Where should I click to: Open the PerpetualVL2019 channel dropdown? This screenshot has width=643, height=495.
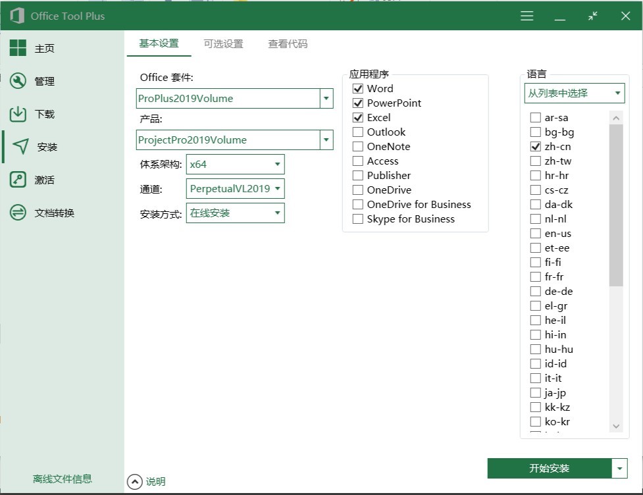[x=277, y=189]
